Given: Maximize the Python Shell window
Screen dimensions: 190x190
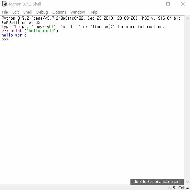Looking at the screenshot, I should (168, 4).
